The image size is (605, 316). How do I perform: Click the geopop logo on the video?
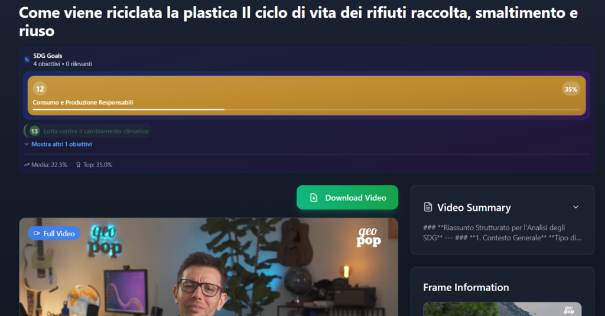pos(369,236)
